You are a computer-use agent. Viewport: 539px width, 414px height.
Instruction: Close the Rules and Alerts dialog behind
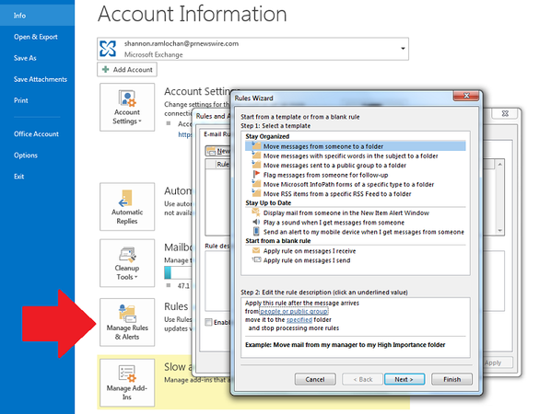click(x=505, y=114)
